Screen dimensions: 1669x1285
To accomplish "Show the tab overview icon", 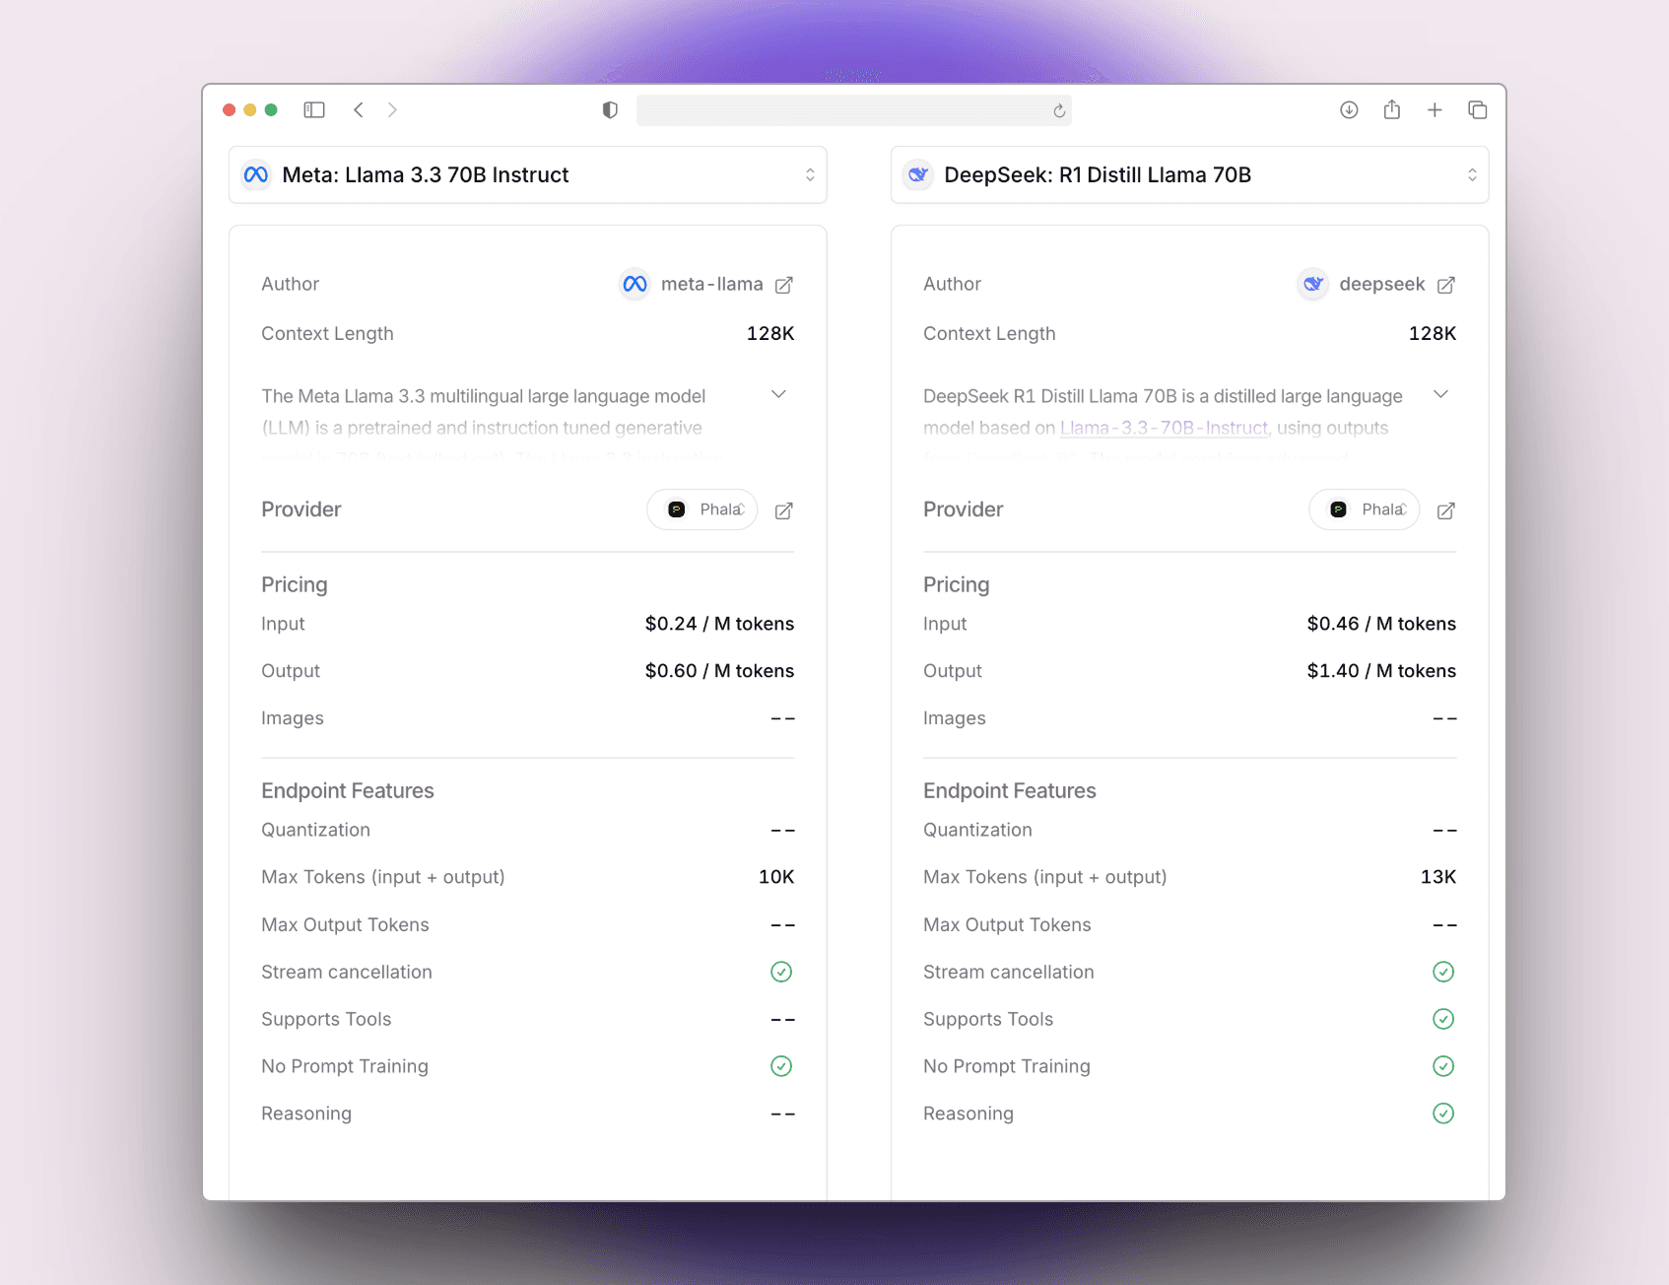I will pyautogui.click(x=1477, y=110).
